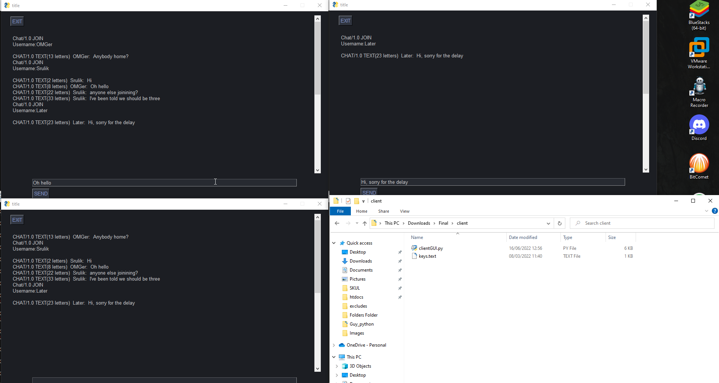The height and width of the screenshot is (383, 719).
Task: Click field containing 'Hi, sorry for the delay'
Action: point(492,182)
